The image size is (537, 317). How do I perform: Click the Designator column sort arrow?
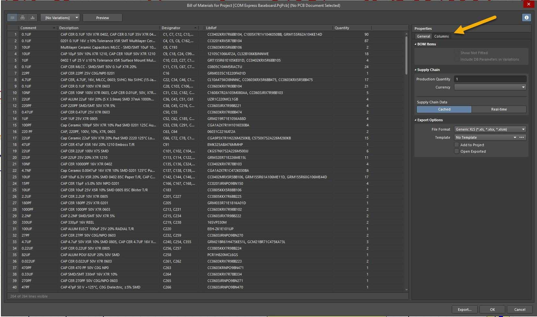[195, 28]
